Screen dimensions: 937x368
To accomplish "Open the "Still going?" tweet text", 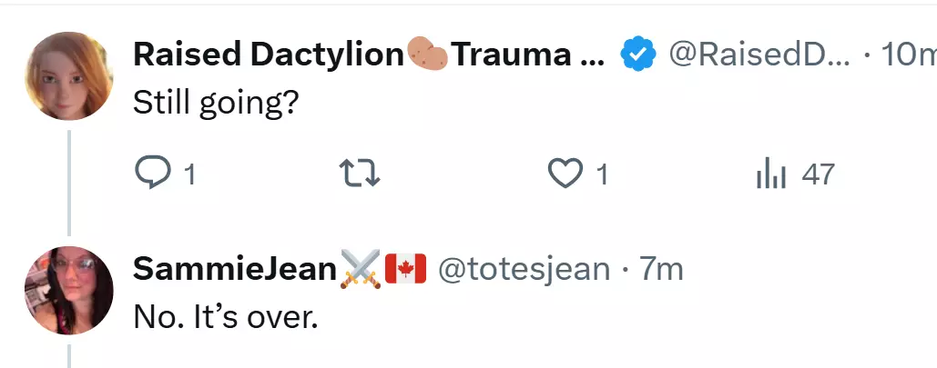I will [x=216, y=103].
